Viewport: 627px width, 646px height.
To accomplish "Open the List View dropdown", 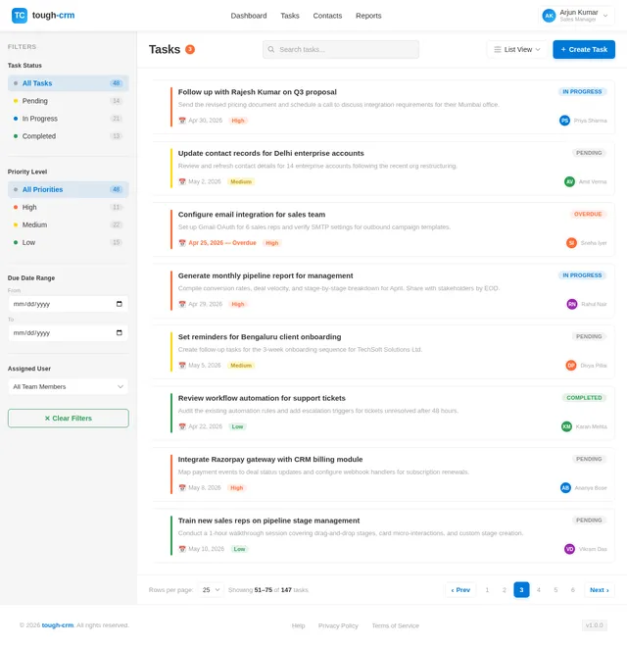I will [517, 49].
